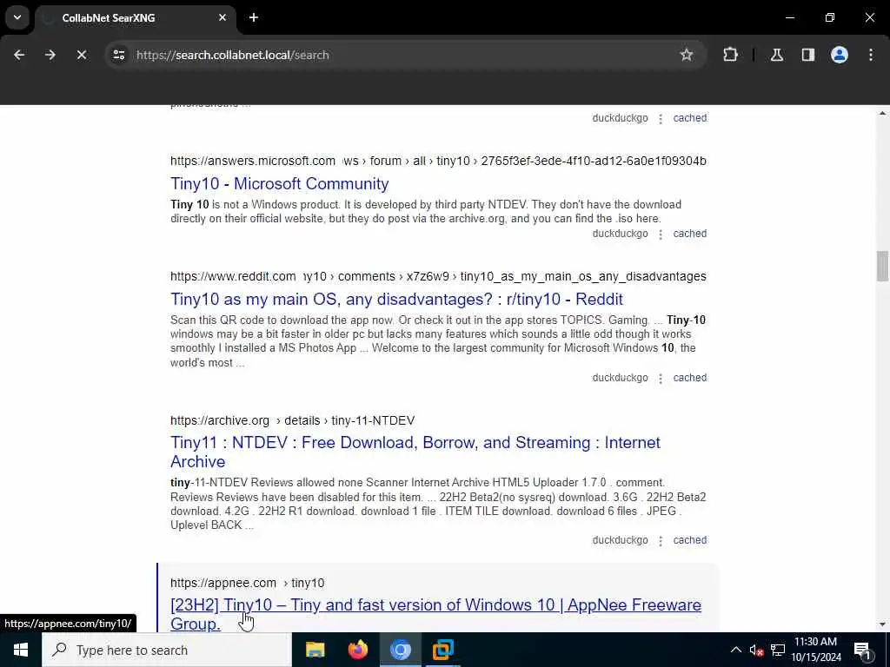Go back to the previous page

click(x=19, y=55)
